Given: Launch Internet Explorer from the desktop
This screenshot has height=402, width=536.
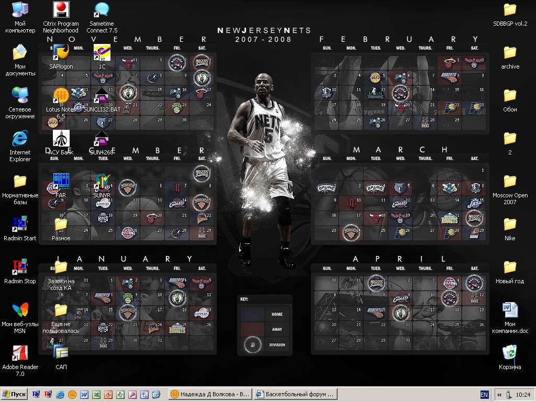Looking at the screenshot, I should click(20, 146).
